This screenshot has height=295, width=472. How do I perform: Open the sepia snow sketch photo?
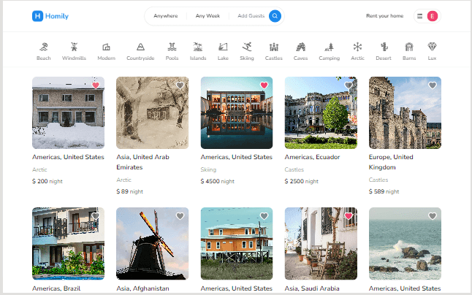(x=152, y=112)
